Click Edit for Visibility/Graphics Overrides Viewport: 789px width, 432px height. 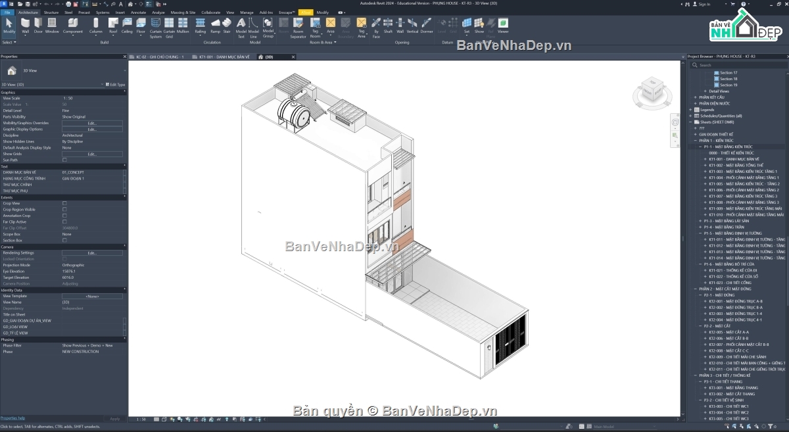pos(92,123)
